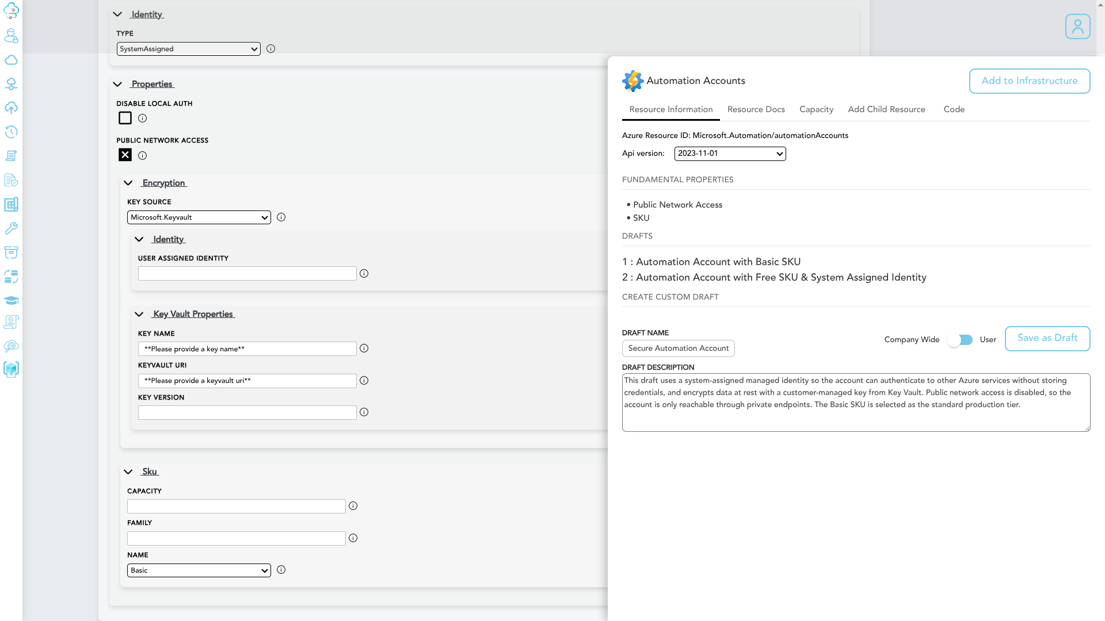Viewport: 1105px width, 621px height.
Task: Click the Automation Accounts lightning gear icon
Action: point(632,81)
